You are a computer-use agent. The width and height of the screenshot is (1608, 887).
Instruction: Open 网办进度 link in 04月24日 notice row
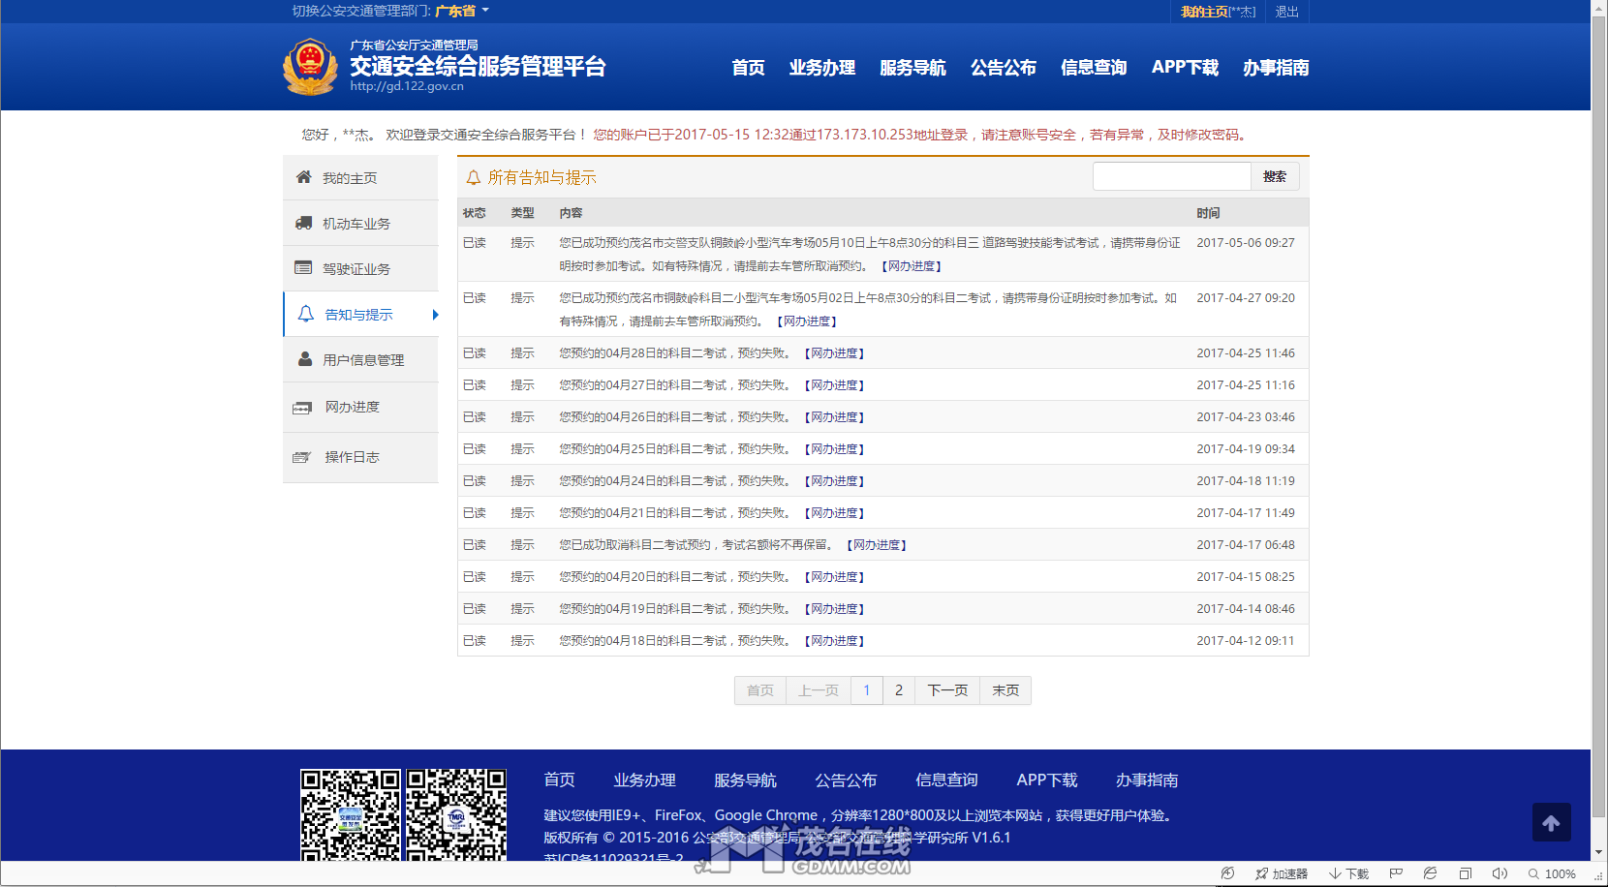pyautogui.click(x=834, y=481)
